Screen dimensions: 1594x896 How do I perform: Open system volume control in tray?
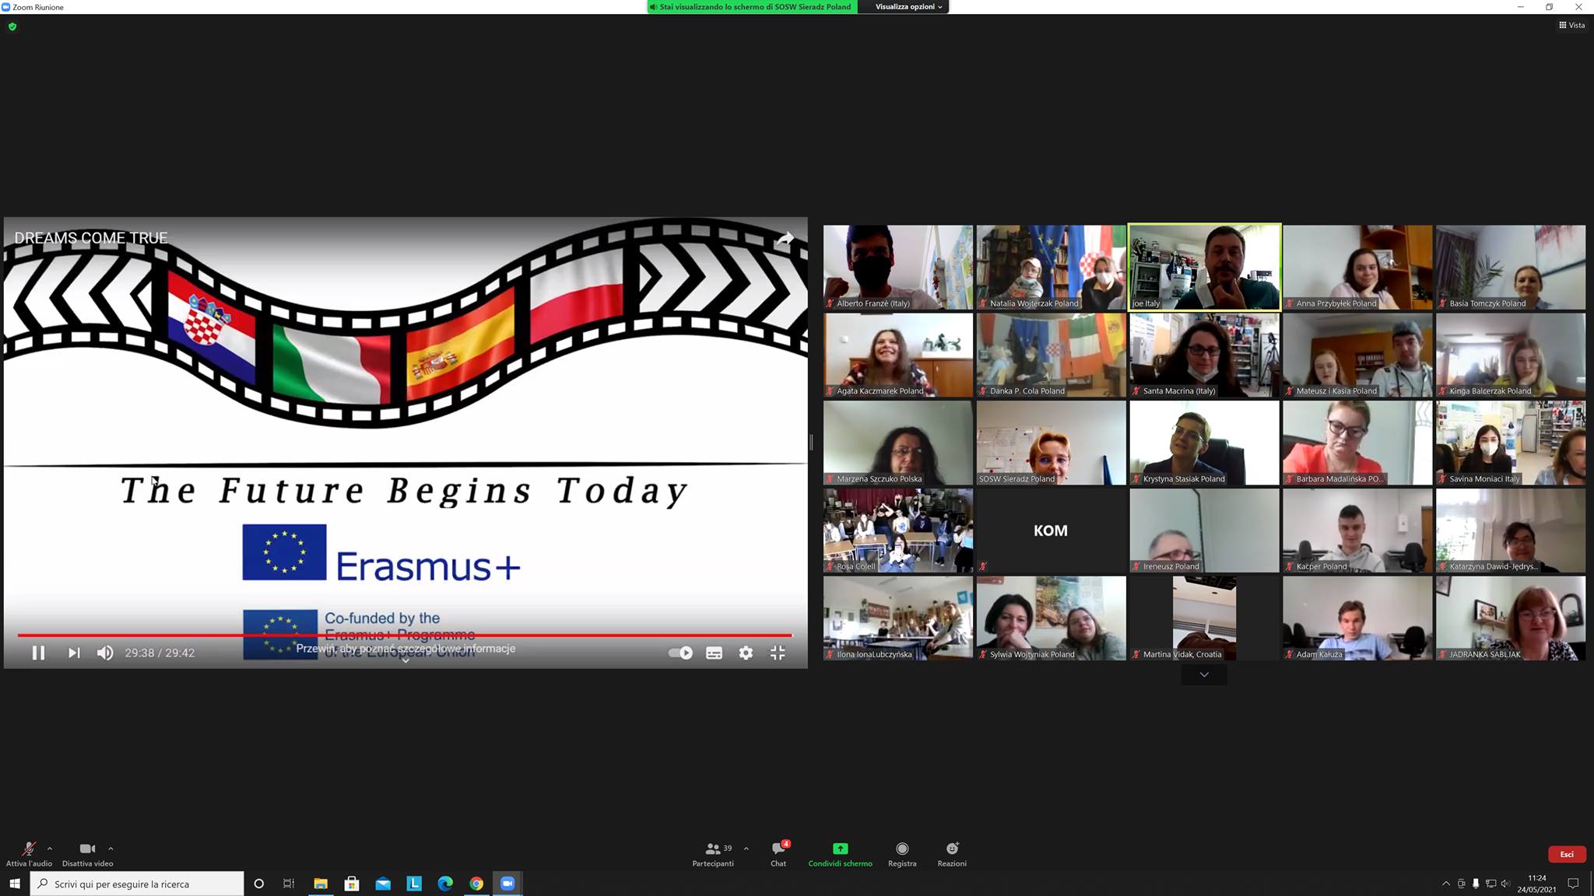click(x=1505, y=884)
